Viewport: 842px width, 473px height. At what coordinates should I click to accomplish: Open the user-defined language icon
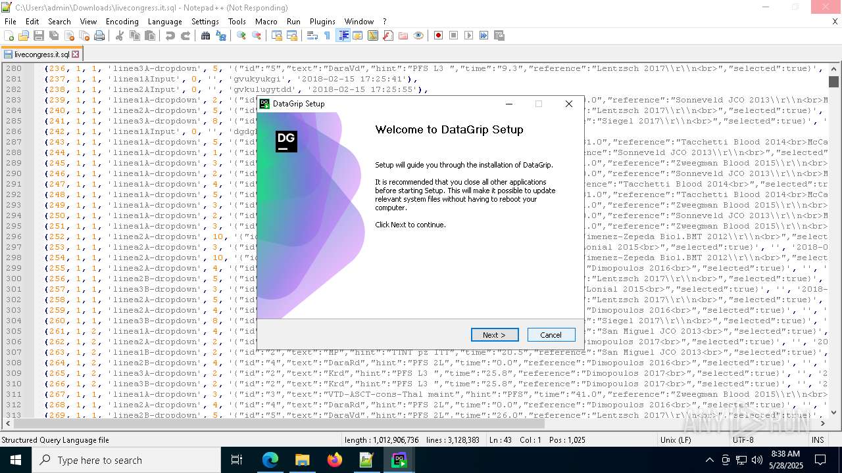click(x=358, y=35)
